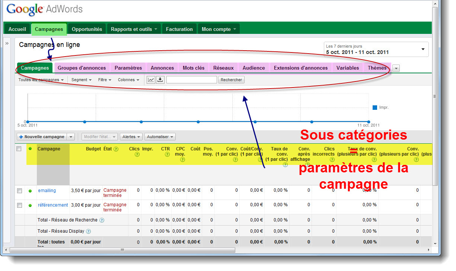
Task: Switch to the Groupes d'annonces tab
Action: click(x=82, y=68)
